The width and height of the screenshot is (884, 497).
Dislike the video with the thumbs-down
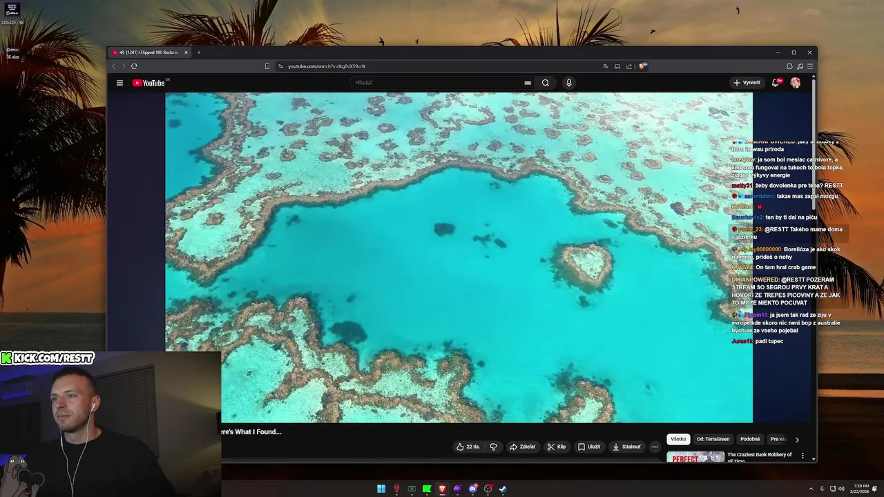coord(494,447)
